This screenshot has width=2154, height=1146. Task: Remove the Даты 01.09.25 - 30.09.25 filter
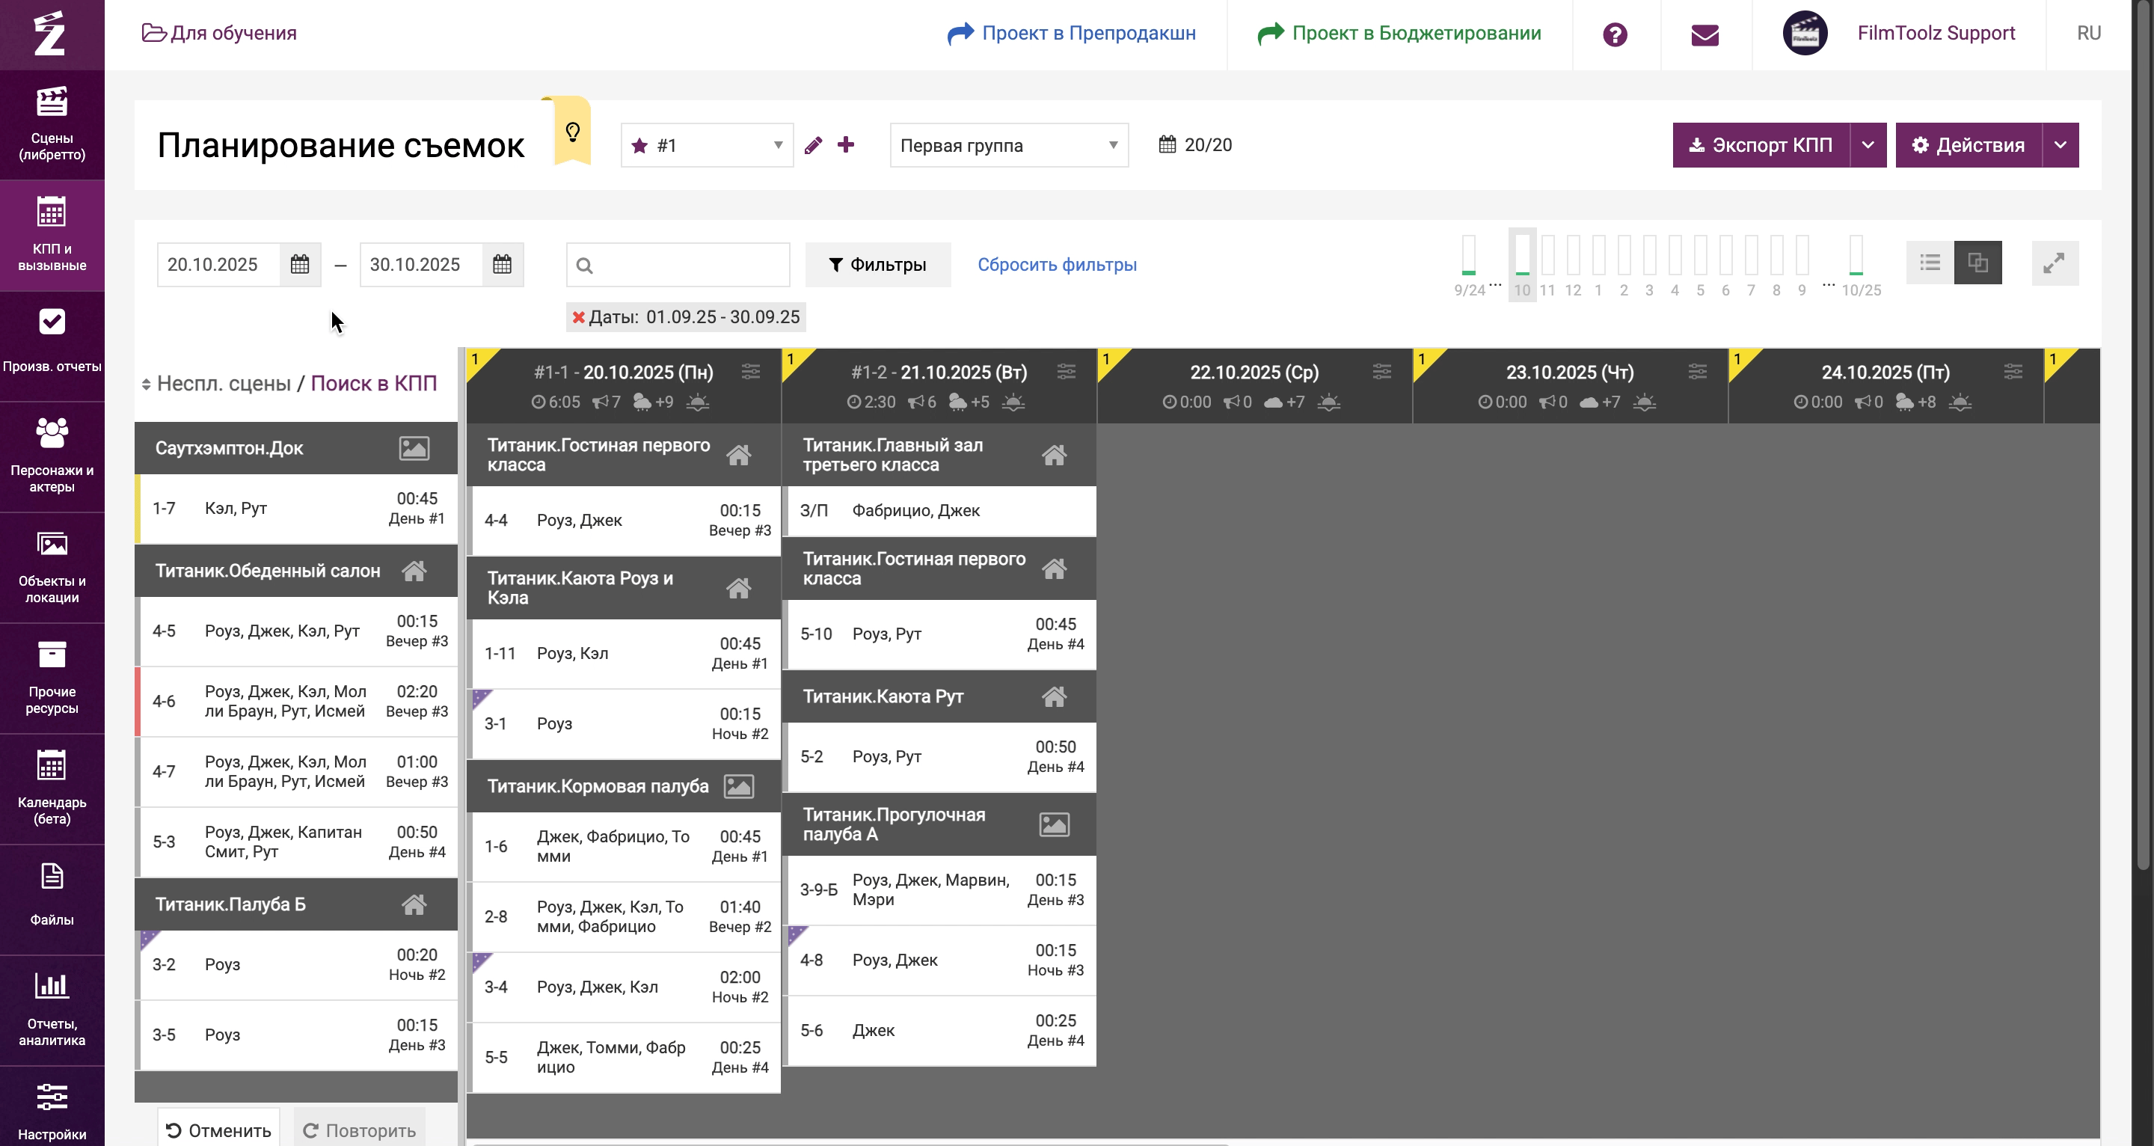click(x=578, y=317)
